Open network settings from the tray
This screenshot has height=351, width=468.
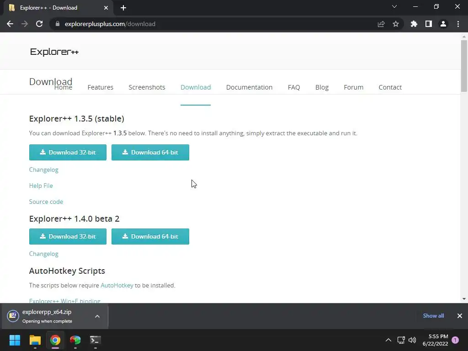pos(401,340)
